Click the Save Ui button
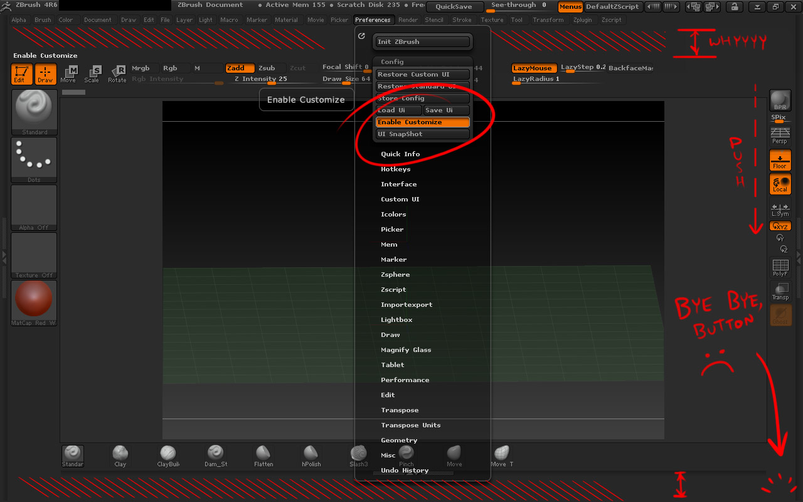This screenshot has width=803, height=502. (x=446, y=110)
